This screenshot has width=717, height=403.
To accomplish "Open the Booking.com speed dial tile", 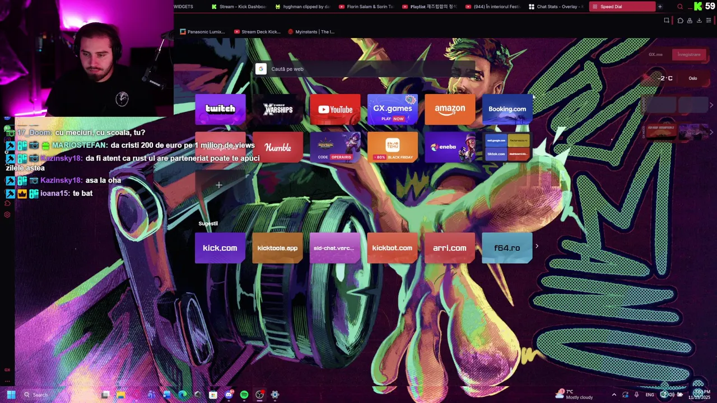I will click(x=507, y=109).
